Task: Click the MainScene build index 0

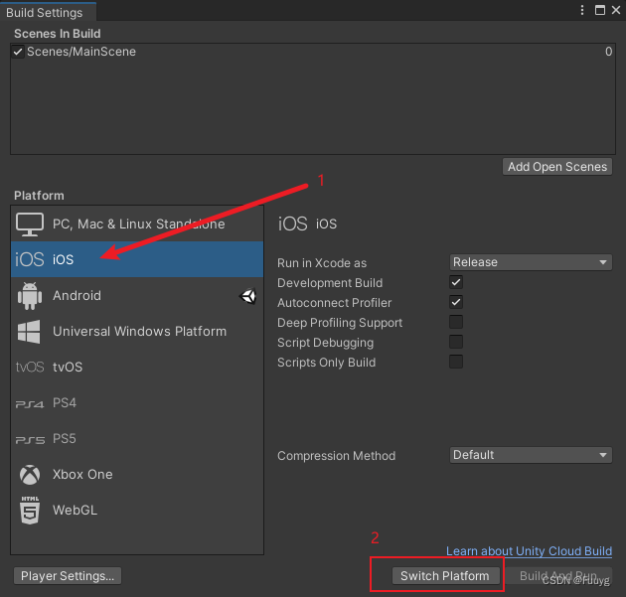Action: 608,52
